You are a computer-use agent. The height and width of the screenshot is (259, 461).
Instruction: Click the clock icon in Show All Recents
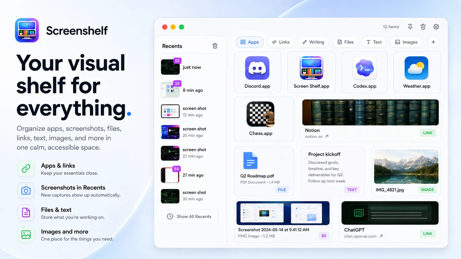click(x=170, y=217)
